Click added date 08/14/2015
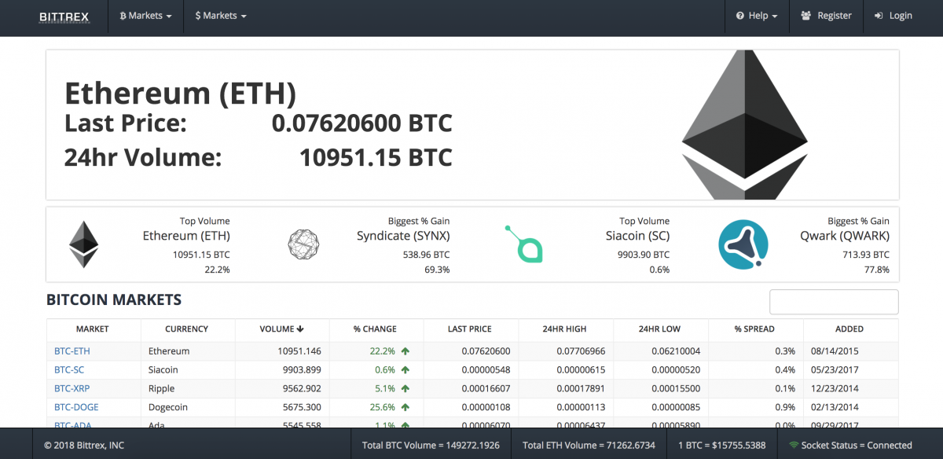Screen dimensions: 943x459 [x=835, y=351]
